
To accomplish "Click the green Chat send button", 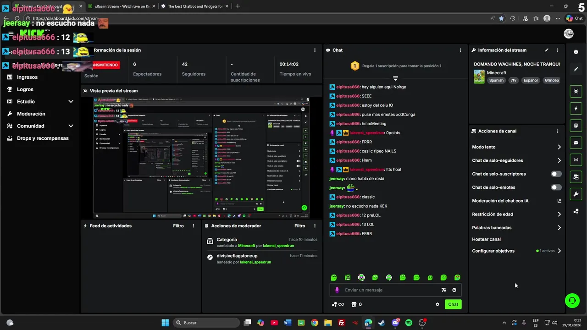I will (x=453, y=304).
